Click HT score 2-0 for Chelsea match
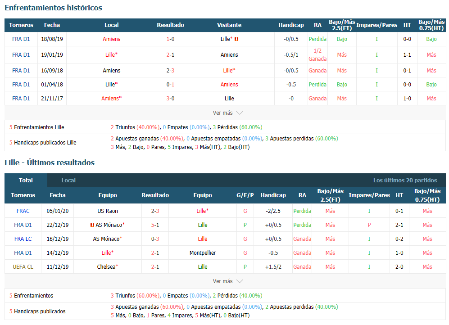 (x=399, y=267)
